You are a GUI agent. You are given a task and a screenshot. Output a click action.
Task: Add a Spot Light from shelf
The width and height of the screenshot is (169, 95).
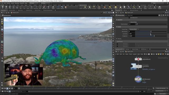[x=90, y=7]
